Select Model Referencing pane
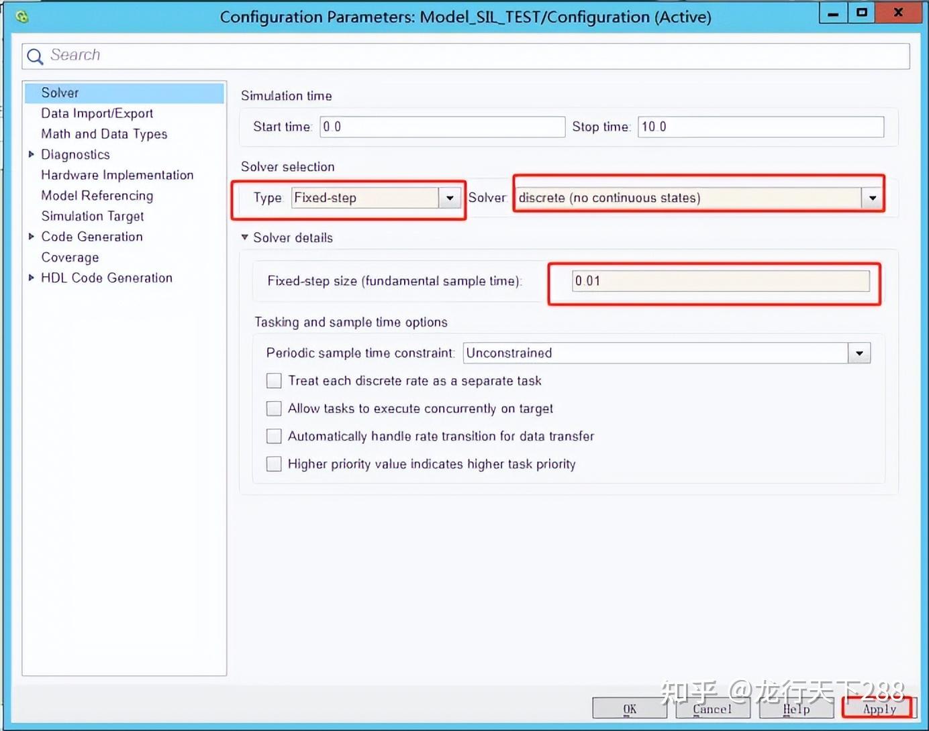The height and width of the screenshot is (731, 929). [x=97, y=196]
